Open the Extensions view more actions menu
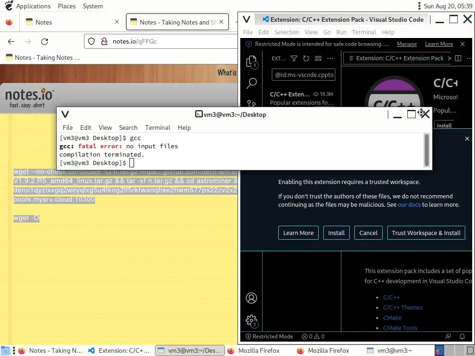Viewport: 475px width, 356px height. pos(330,58)
